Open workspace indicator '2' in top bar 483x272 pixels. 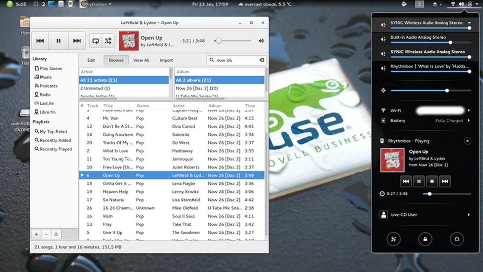[419, 4]
